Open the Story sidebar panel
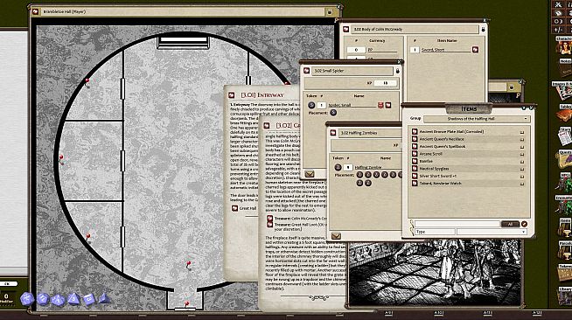Image resolution: width=572 pixels, height=320 pixels. (x=565, y=136)
